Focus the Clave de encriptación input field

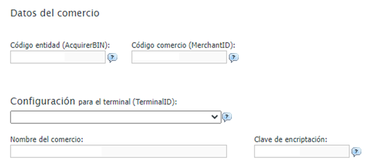[301, 151]
